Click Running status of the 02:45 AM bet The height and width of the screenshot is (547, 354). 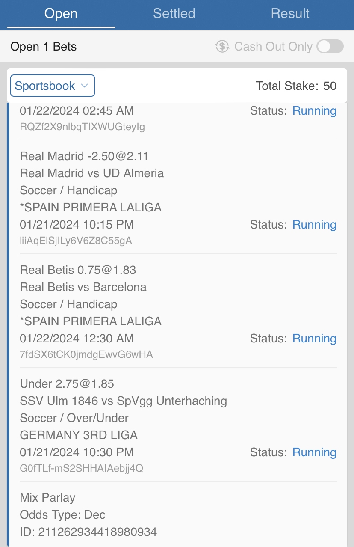point(314,111)
